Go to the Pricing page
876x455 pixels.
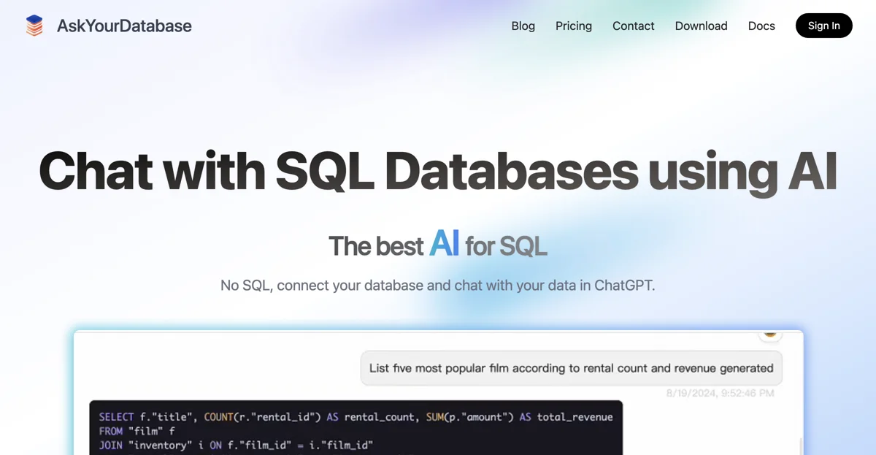(573, 26)
